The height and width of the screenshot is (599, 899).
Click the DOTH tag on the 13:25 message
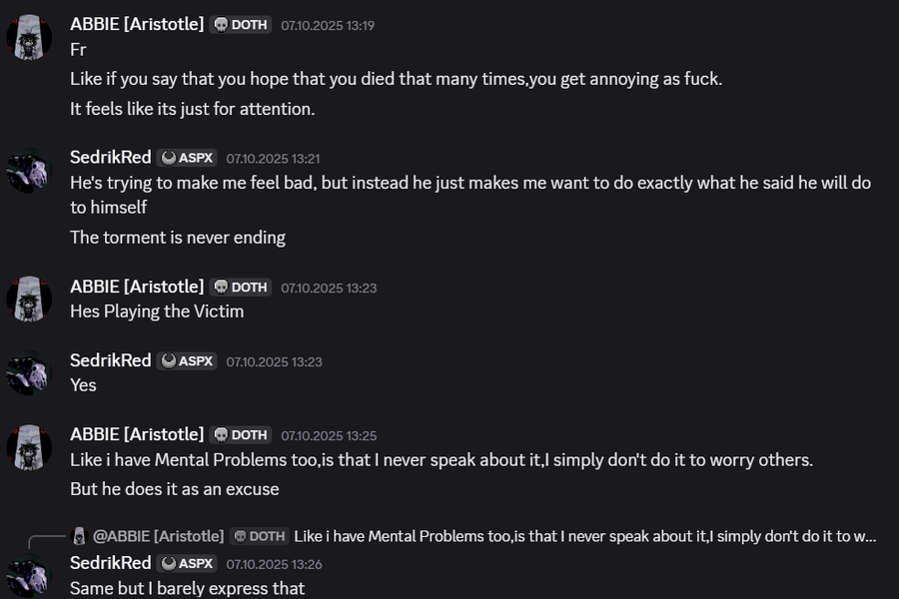(x=241, y=435)
